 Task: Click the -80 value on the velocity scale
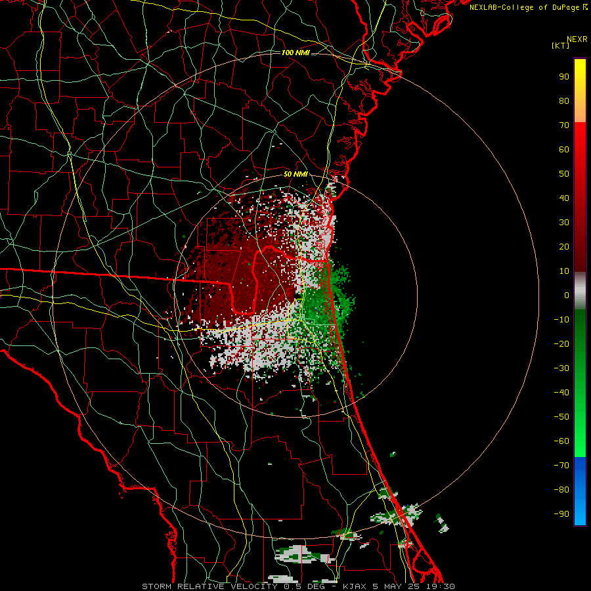pyautogui.click(x=561, y=490)
